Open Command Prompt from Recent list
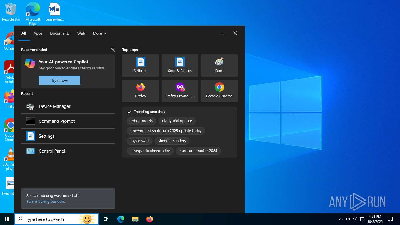The height and width of the screenshot is (225, 400). tap(68, 121)
